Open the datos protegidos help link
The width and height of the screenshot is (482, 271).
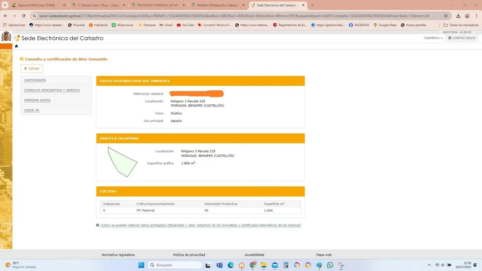[200, 225]
